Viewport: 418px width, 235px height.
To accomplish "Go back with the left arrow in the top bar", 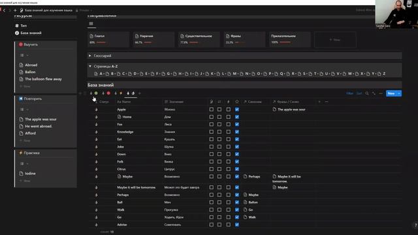I will 5,10.
